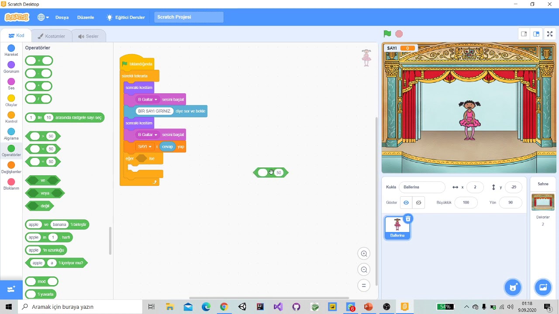The height and width of the screenshot is (314, 559).
Task: Edit the Kukla sprite name field
Action: pyautogui.click(x=422, y=187)
